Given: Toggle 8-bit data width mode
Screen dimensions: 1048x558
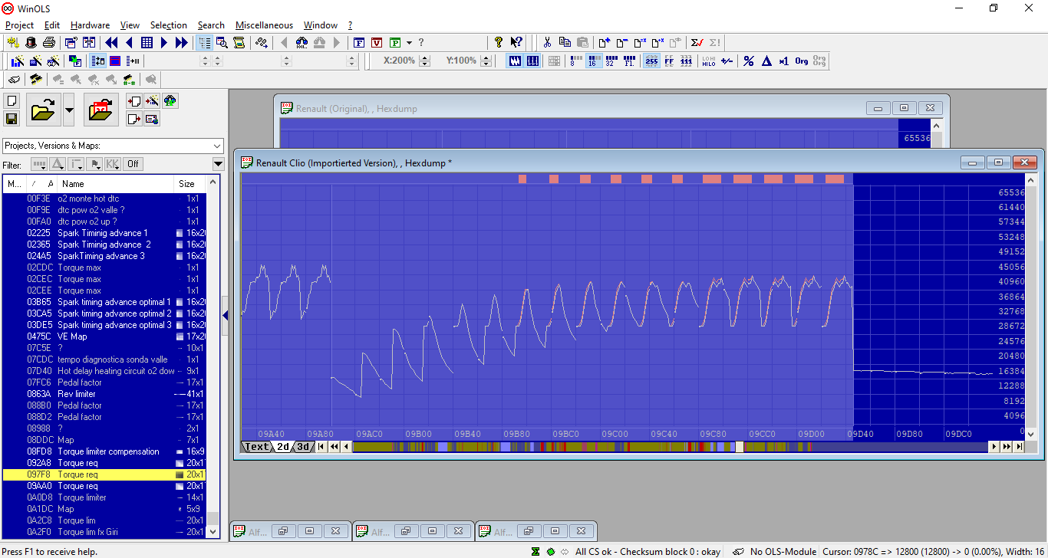Looking at the screenshot, I should (575, 61).
